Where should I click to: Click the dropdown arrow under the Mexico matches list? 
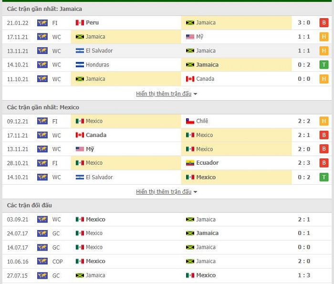click(195, 192)
